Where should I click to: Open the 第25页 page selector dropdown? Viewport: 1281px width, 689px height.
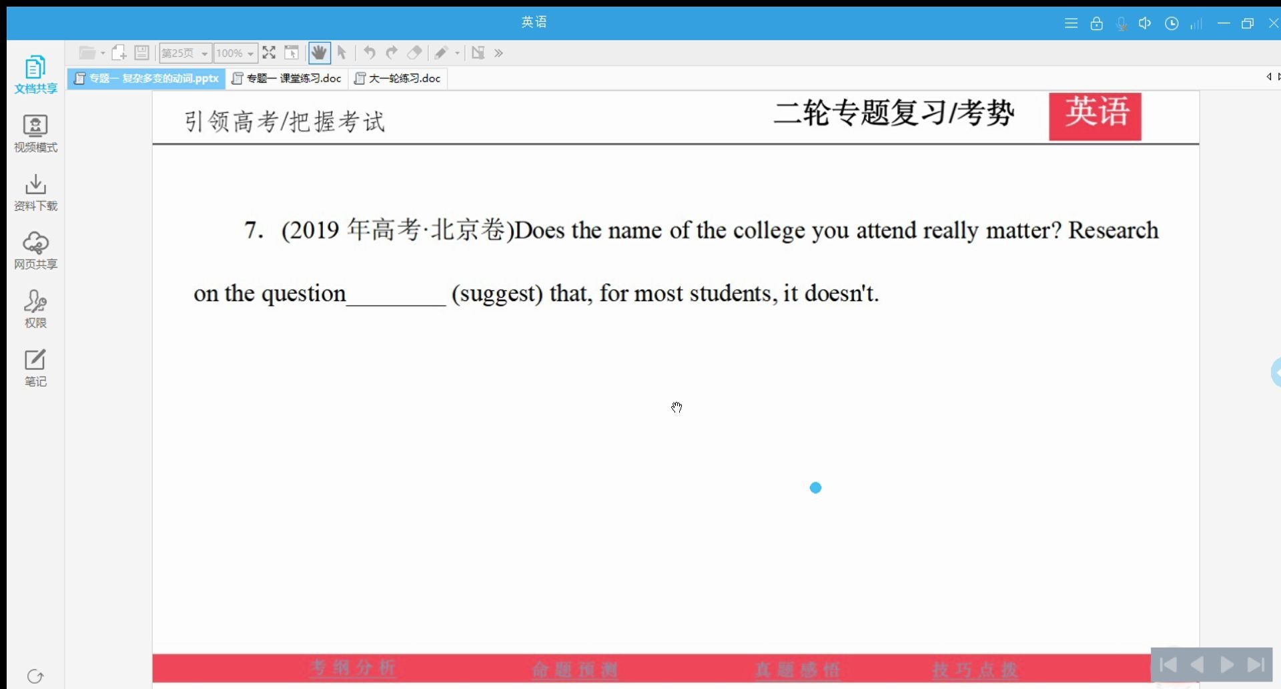point(185,53)
